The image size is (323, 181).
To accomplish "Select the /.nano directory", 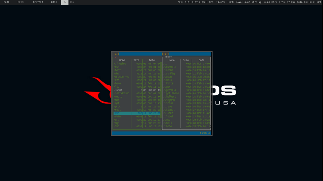I will click(x=187, y=126).
